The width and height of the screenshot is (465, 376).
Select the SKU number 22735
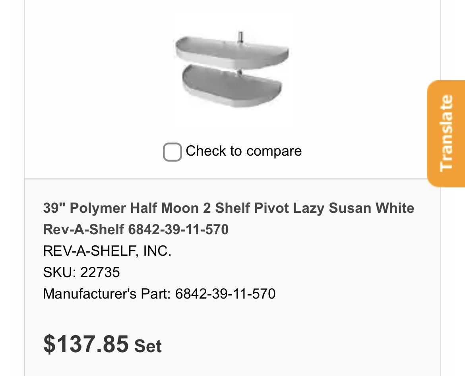(x=100, y=272)
